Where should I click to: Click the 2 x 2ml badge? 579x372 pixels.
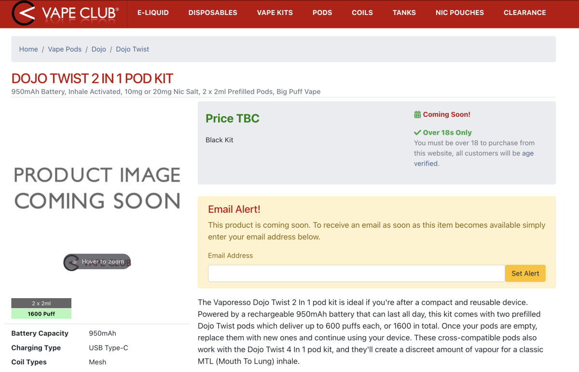[41, 303]
